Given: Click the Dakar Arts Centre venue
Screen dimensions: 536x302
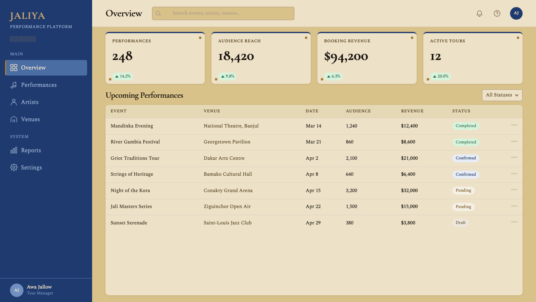Looking at the screenshot, I should [x=224, y=158].
